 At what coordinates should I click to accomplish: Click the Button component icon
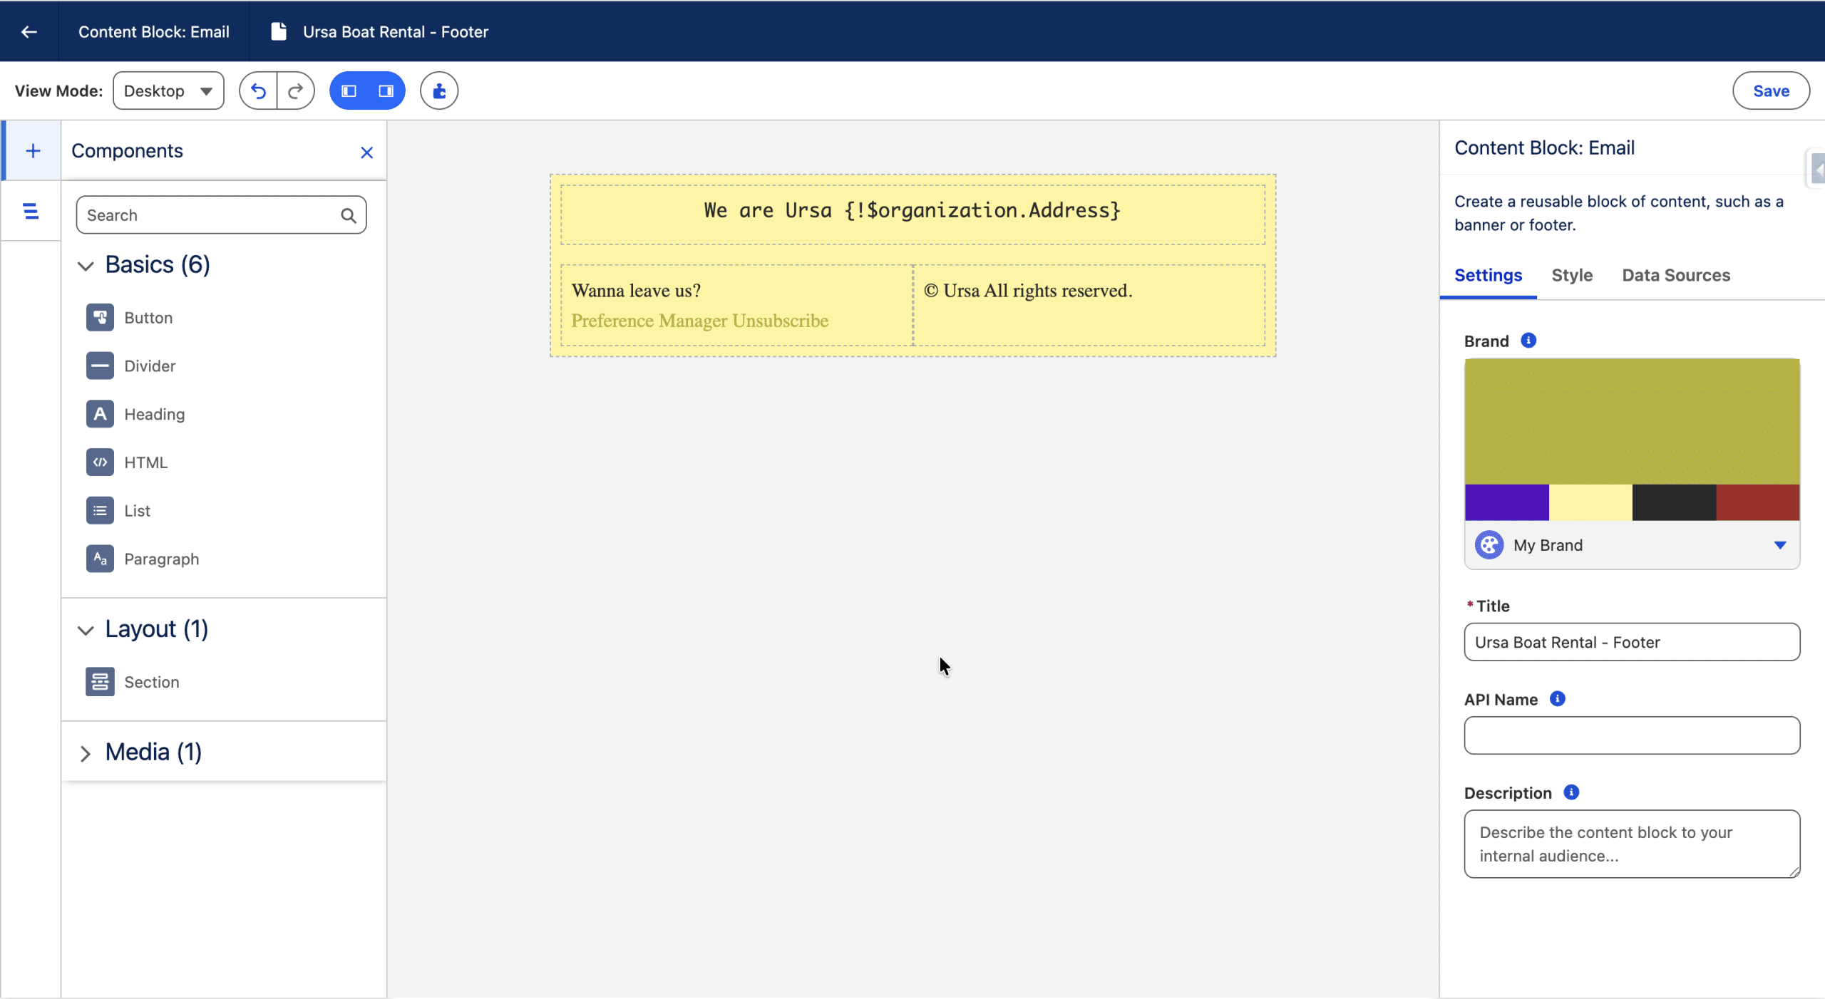pyautogui.click(x=100, y=317)
